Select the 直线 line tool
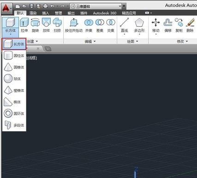The height and width of the screenshot is (178, 197). tap(124, 25)
